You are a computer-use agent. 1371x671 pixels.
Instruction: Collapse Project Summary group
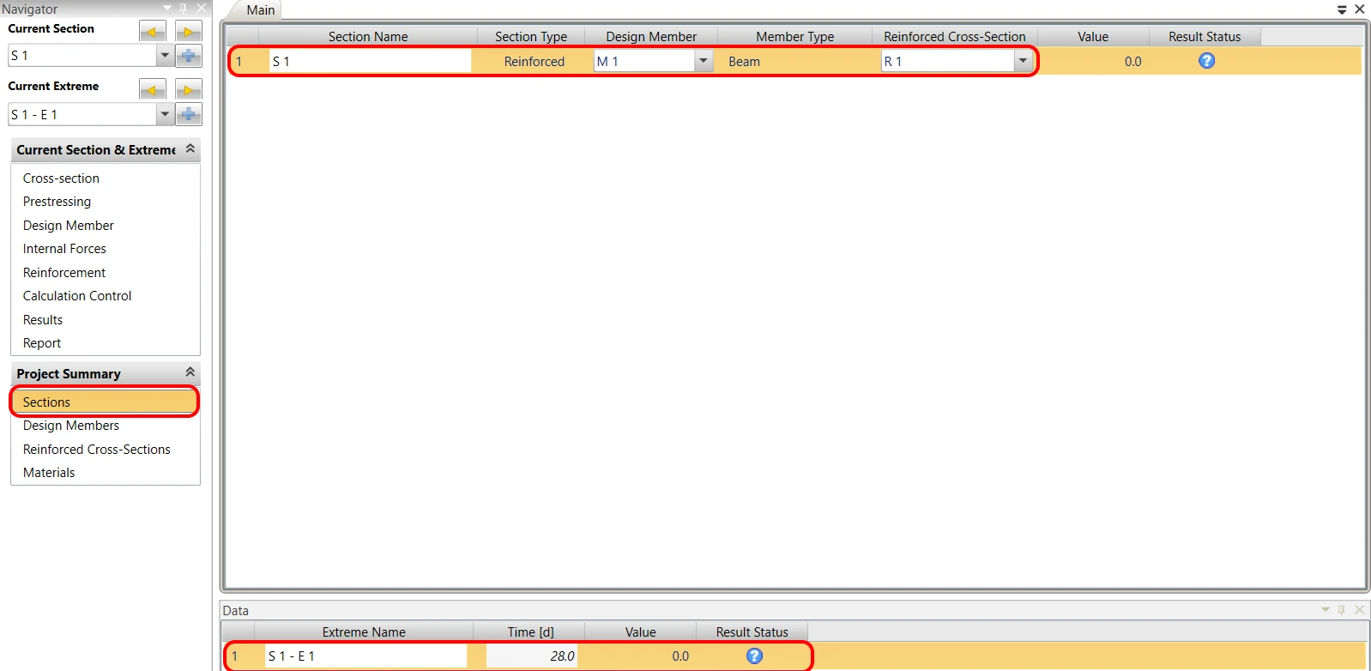(190, 373)
